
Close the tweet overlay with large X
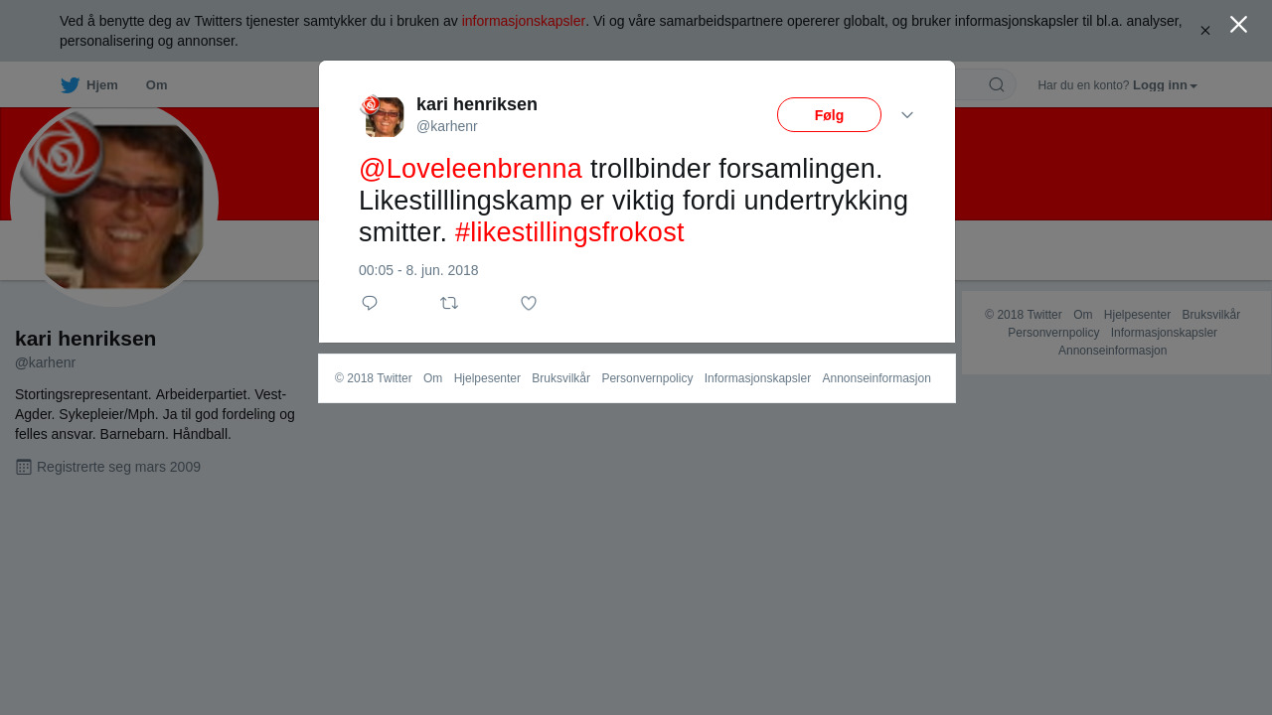coord(1238,25)
